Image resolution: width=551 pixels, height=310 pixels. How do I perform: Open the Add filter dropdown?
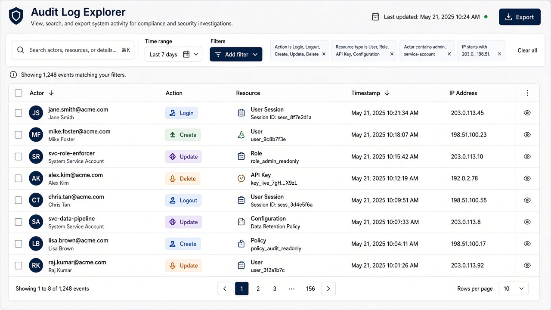click(236, 54)
